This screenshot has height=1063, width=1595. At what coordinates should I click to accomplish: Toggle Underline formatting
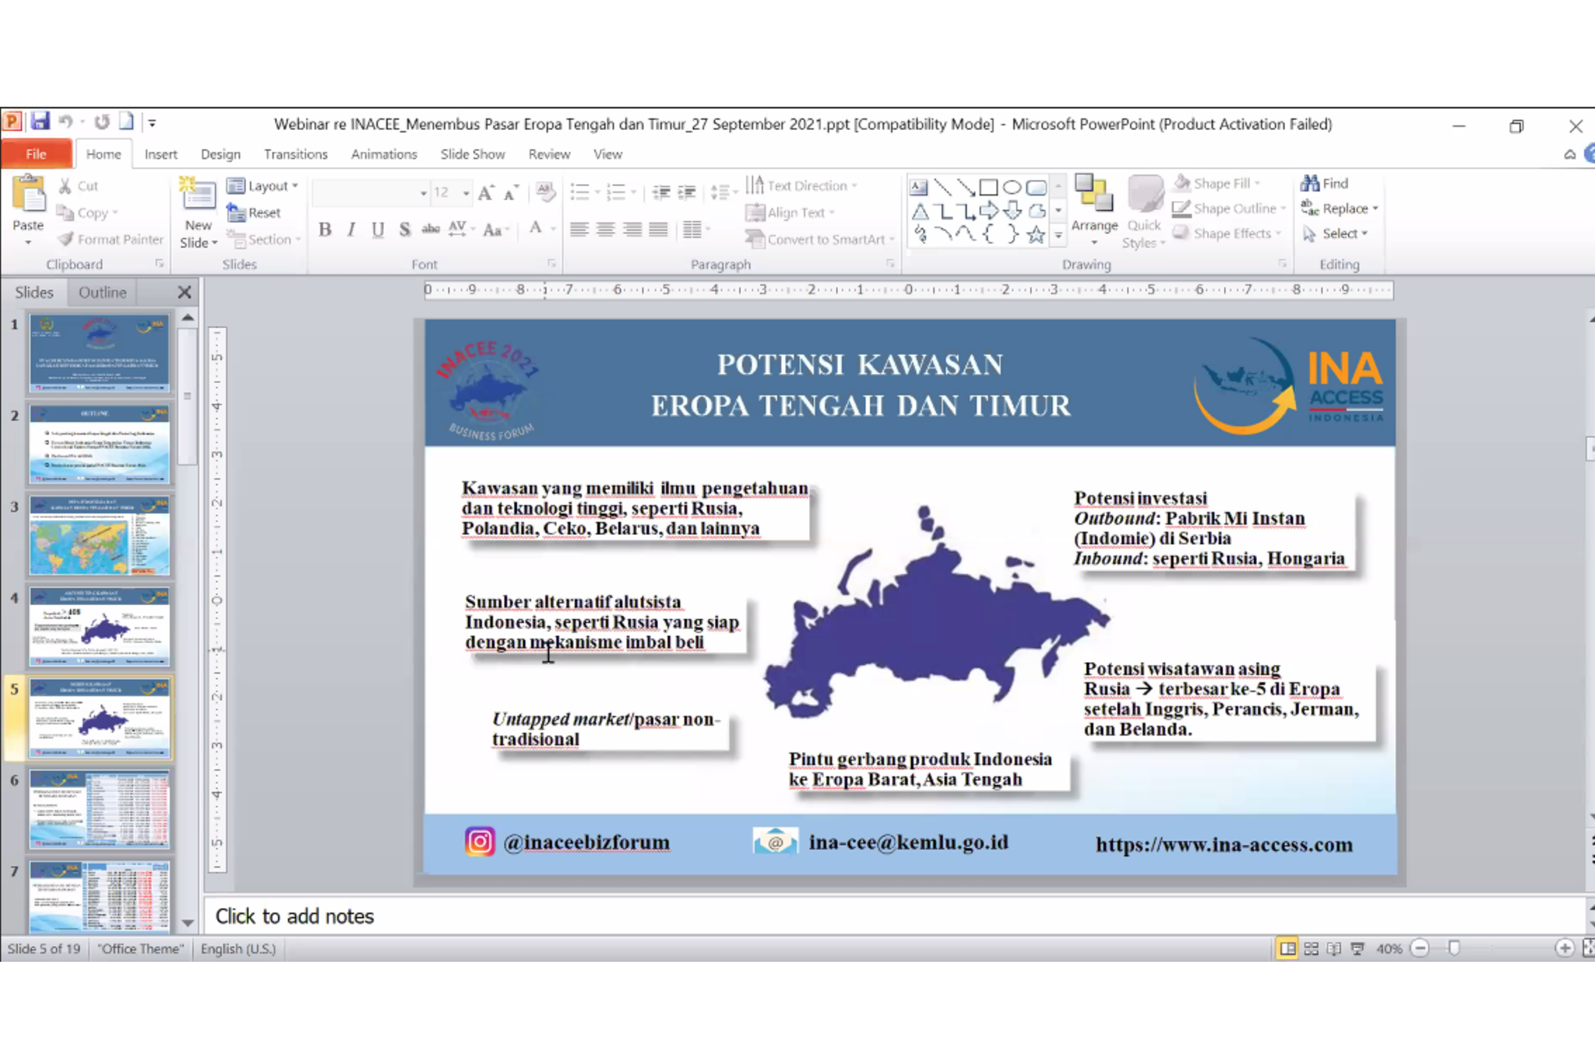(x=378, y=229)
